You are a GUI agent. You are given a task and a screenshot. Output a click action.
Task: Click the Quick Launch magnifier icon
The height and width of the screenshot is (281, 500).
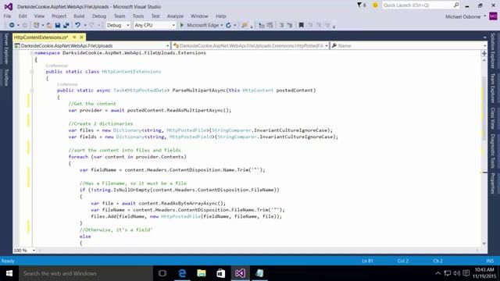pyautogui.click(x=456, y=5)
